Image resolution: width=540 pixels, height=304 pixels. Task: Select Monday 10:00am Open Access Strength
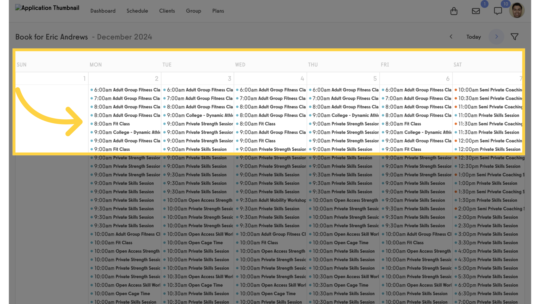pyautogui.click(x=125, y=251)
